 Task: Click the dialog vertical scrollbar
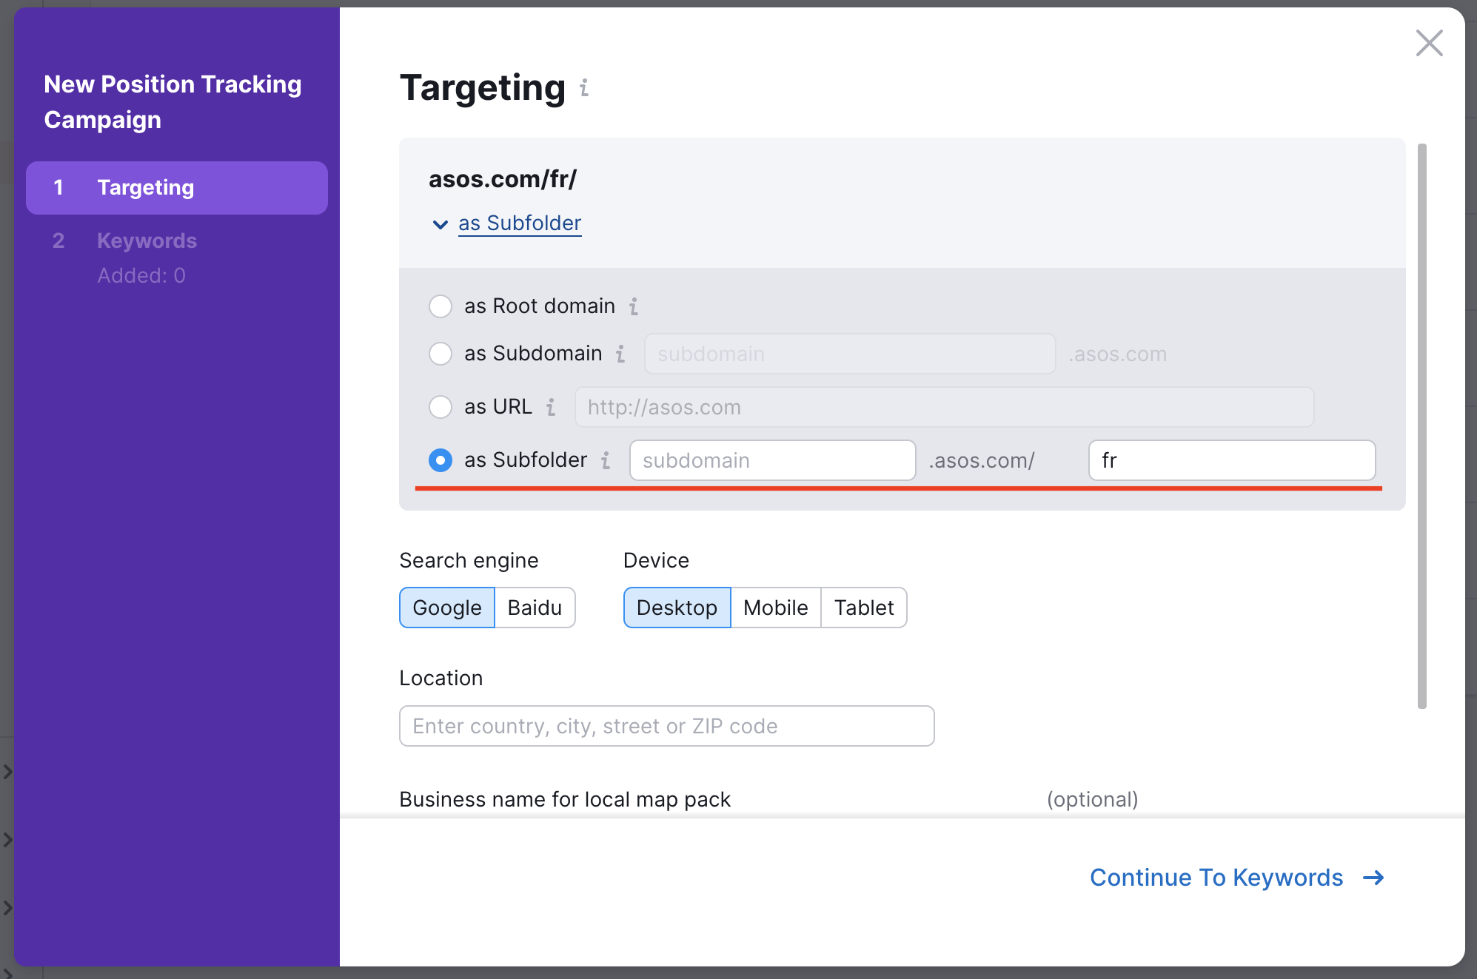pyautogui.click(x=1421, y=425)
